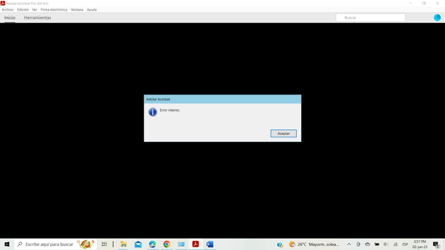The height and width of the screenshot is (250, 445).
Task: Select the Adobe Acrobat taskbar icon
Action: pos(196,244)
